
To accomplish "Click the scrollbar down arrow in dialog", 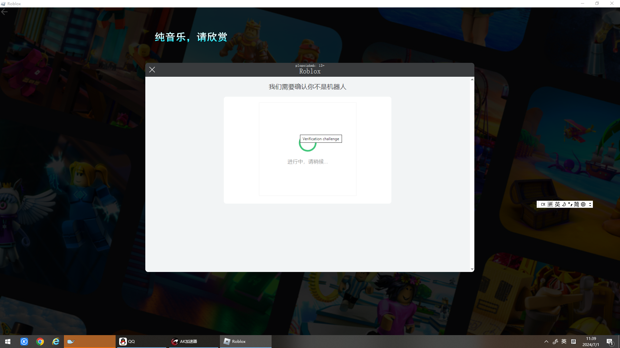I will (x=472, y=269).
